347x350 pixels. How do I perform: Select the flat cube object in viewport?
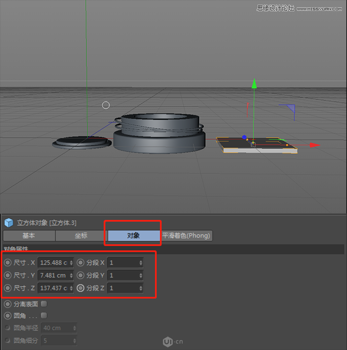click(x=259, y=147)
